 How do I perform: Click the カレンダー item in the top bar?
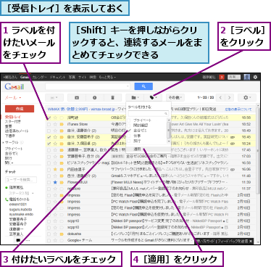[40, 77]
